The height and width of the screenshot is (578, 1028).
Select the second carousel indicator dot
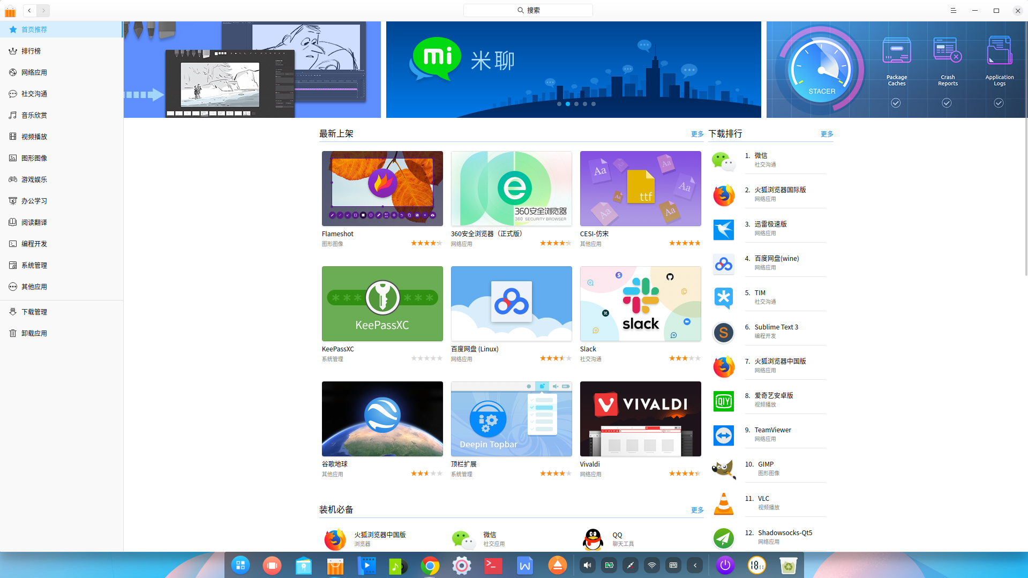(x=568, y=104)
